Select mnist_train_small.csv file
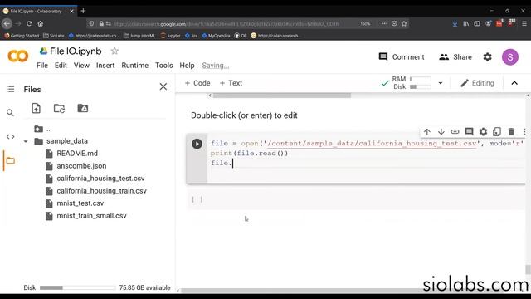531x299 pixels. click(x=91, y=216)
